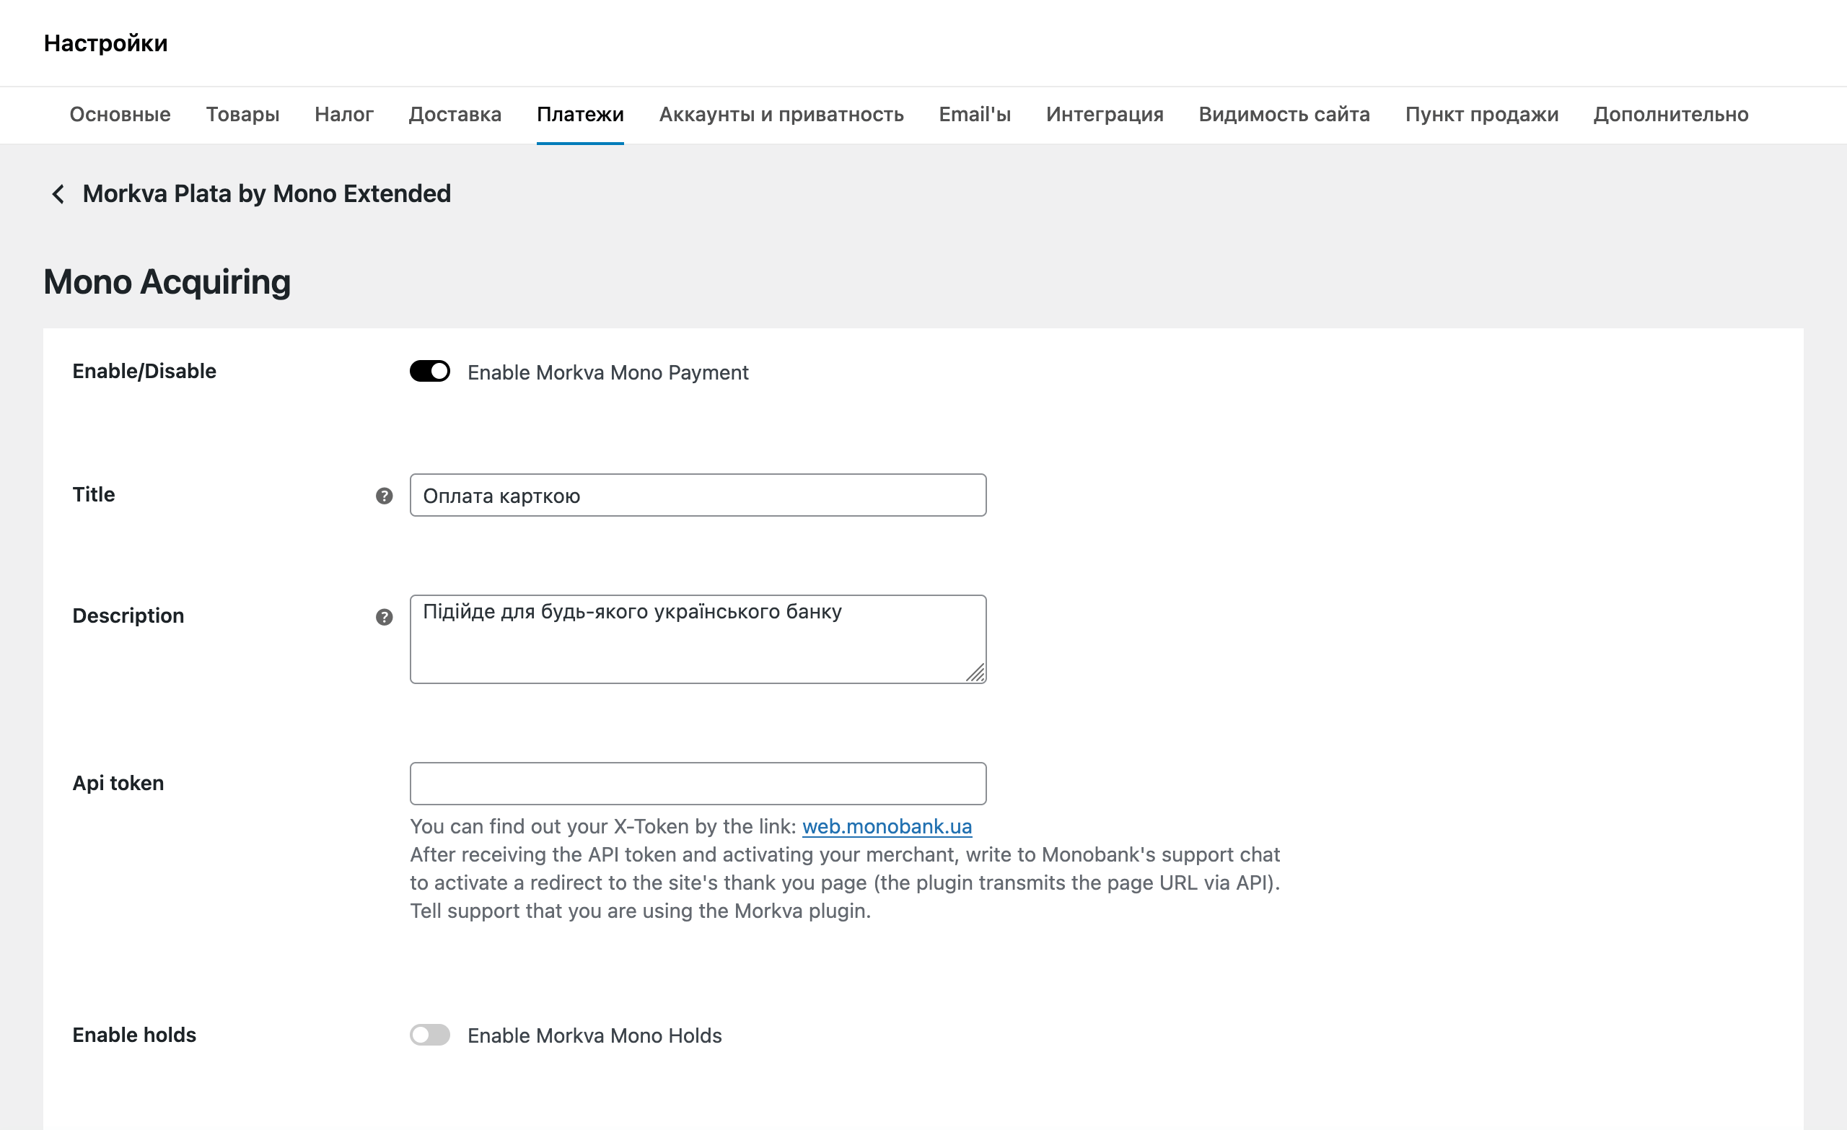Open the help tooltip beside Description
The image size is (1847, 1130).
click(x=384, y=616)
